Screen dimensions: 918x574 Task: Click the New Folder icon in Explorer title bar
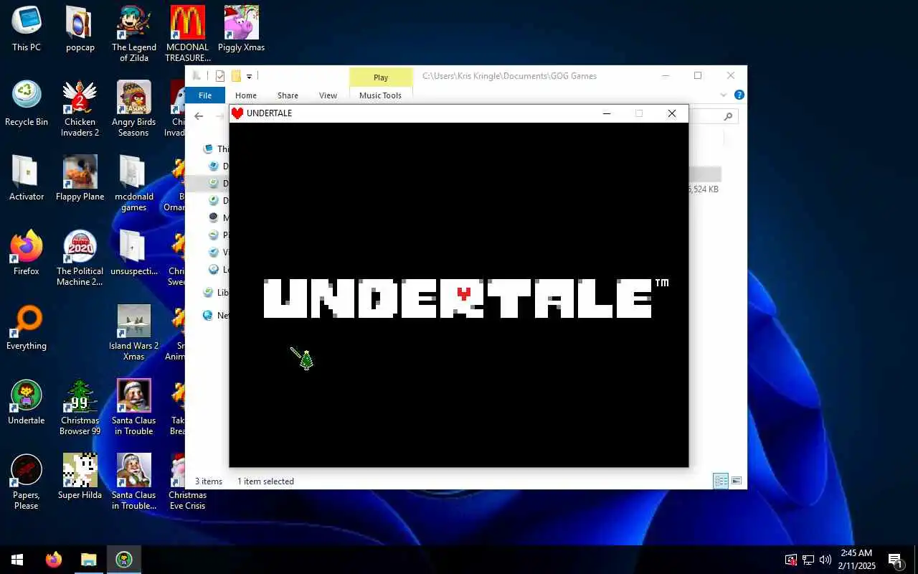point(235,76)
